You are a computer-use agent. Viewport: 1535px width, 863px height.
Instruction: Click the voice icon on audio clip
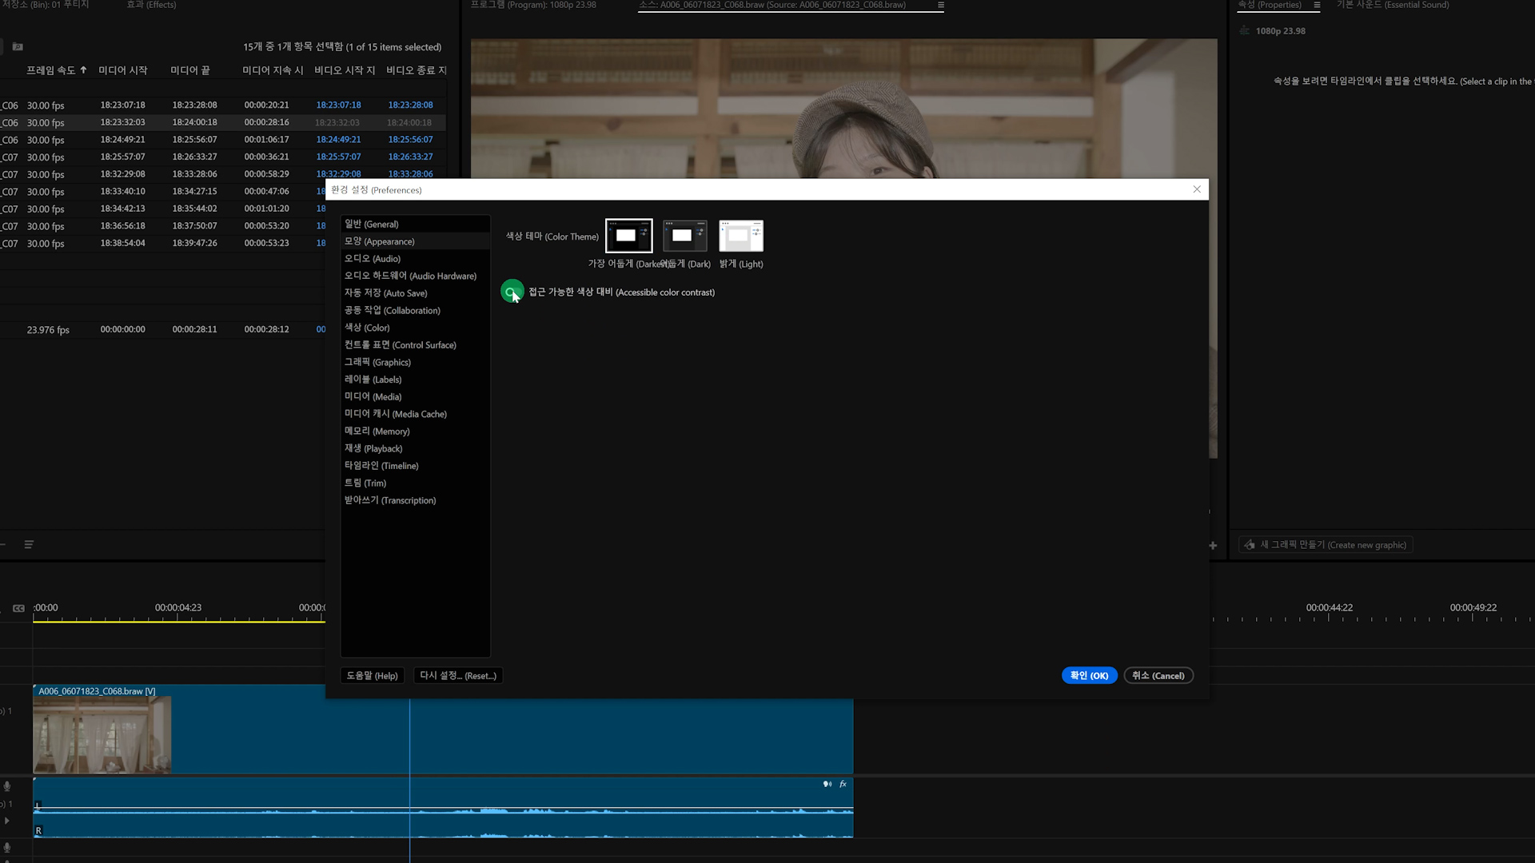pyautogui.click(x=827, y=784)
